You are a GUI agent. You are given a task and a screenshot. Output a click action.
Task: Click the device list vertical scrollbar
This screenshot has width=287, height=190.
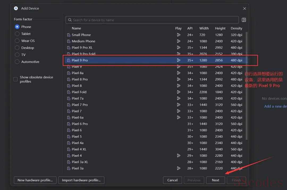point(247,86)
